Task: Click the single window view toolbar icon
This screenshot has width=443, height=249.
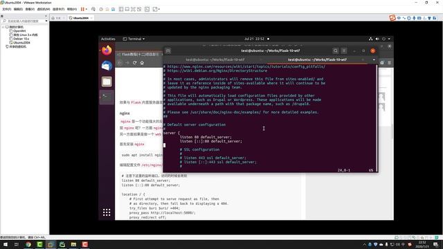Action: tap(127, 9)
